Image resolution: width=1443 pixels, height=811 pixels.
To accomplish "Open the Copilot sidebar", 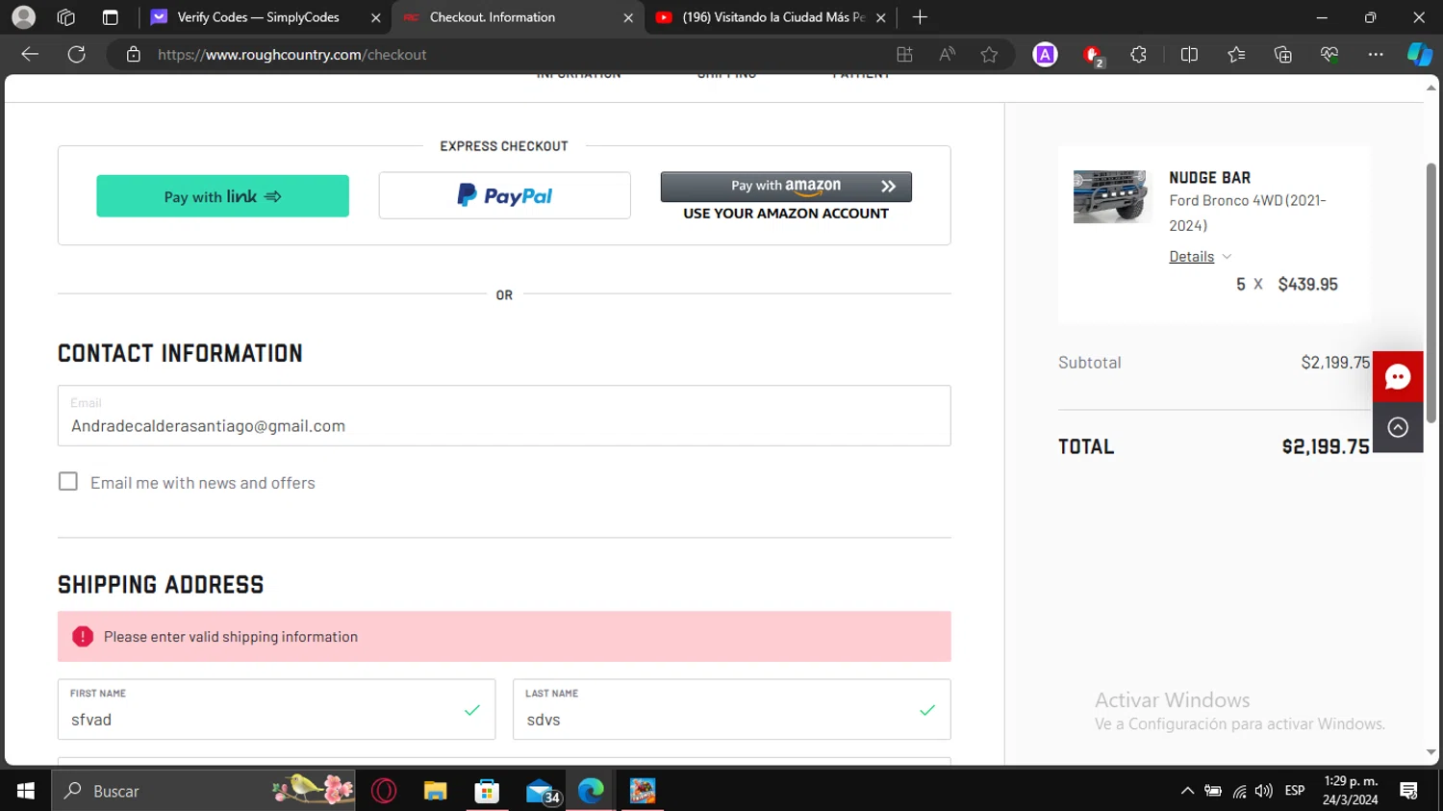I will tap(1420, 55).
